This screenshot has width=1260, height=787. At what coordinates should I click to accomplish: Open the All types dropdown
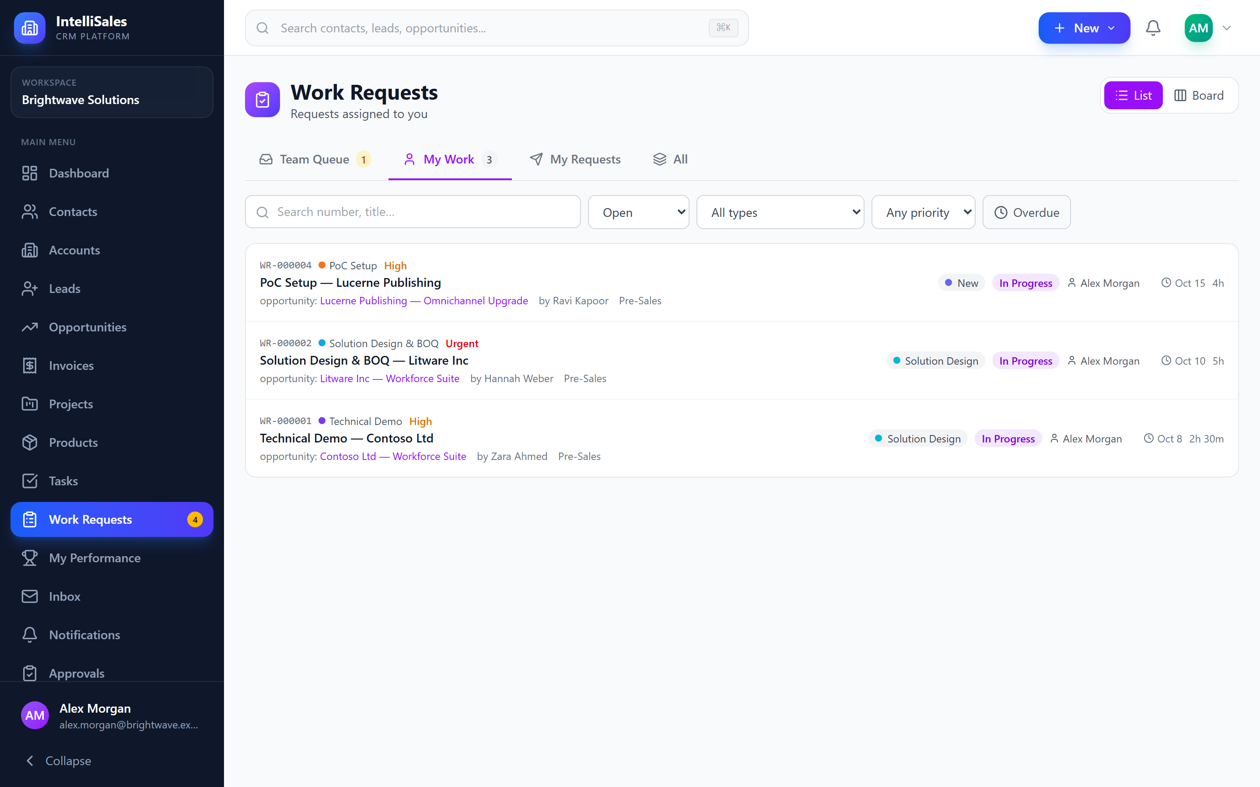(780, 212)
